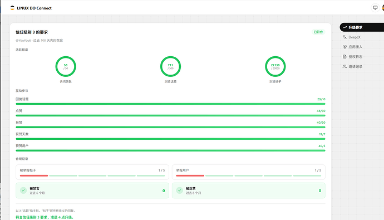The width and height of the screenshot is (384, 220).
Task: Click the 浏览帖子 label
Action: (x=275, y=81)
